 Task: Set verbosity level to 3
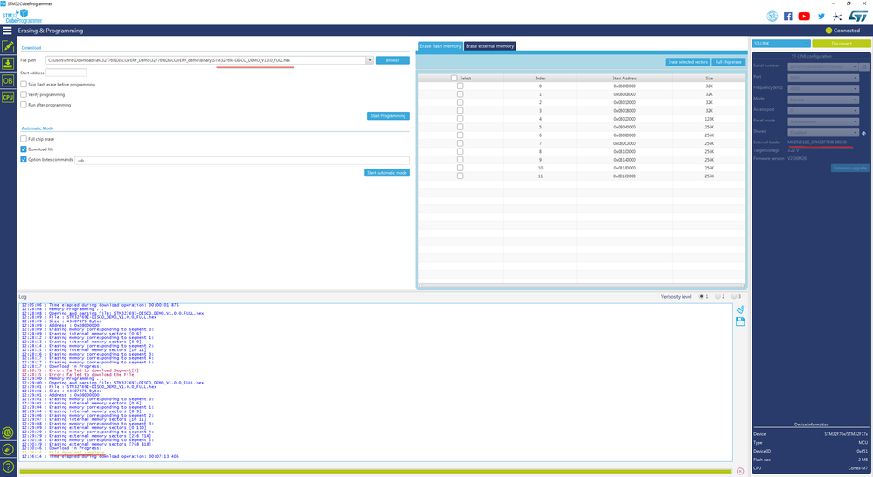pyautogui.click(x=734, y=297)
